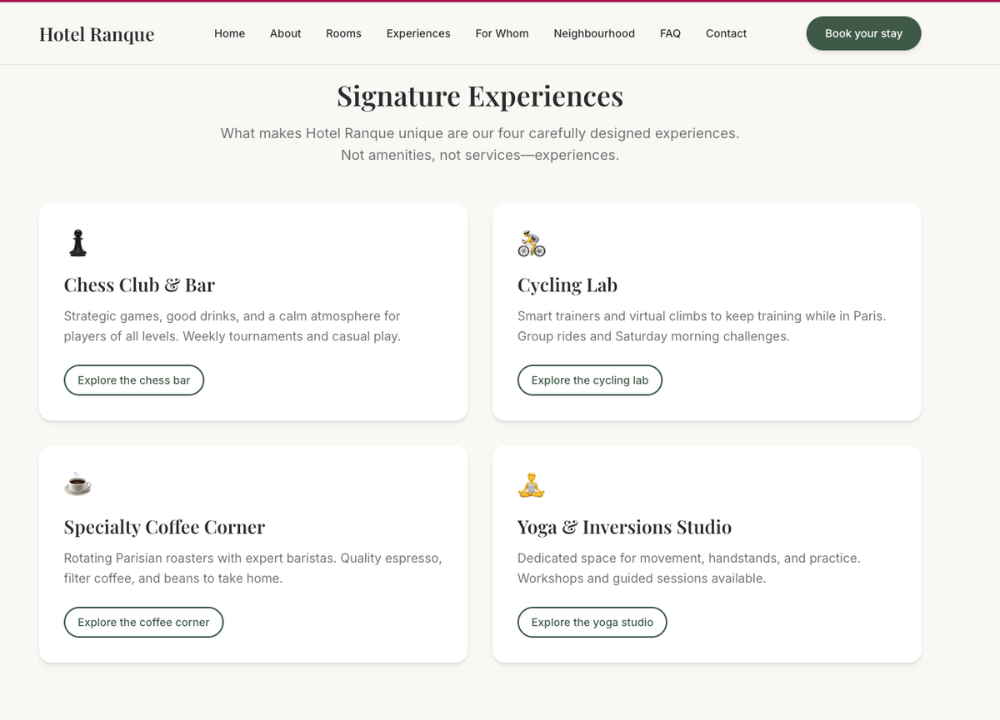Click Explore the yoga studio button
Viewport: 1000px width, 720px height.
pyautogui.click(x=592, y=622)
